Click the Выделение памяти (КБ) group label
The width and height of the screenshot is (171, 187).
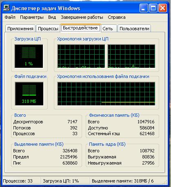(x=39, y=144)
